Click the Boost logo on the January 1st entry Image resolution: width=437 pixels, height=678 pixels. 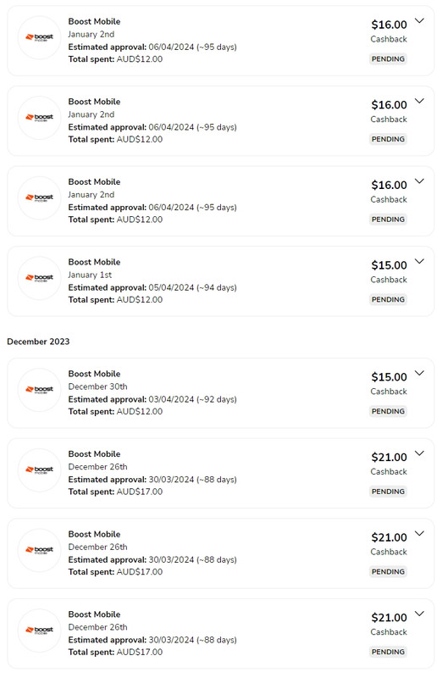(x=39, y=278)
